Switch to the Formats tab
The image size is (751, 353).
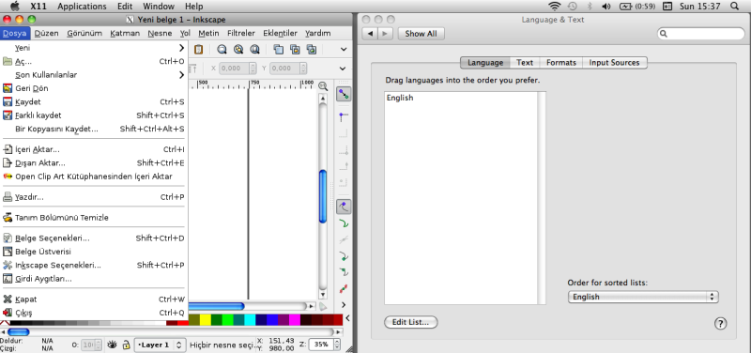pyautogui.click(x=561, y=62)
